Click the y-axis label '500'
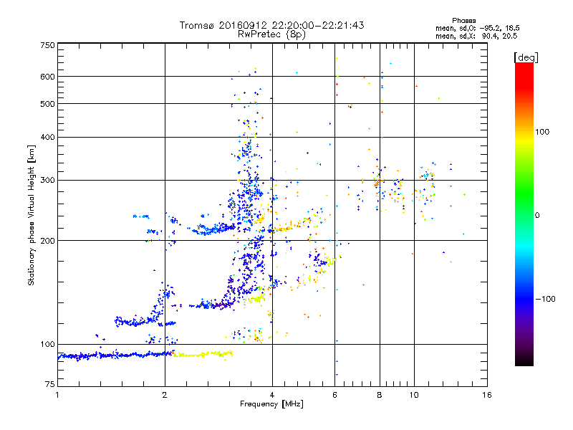Screen dimensions: 573x430 47,104
